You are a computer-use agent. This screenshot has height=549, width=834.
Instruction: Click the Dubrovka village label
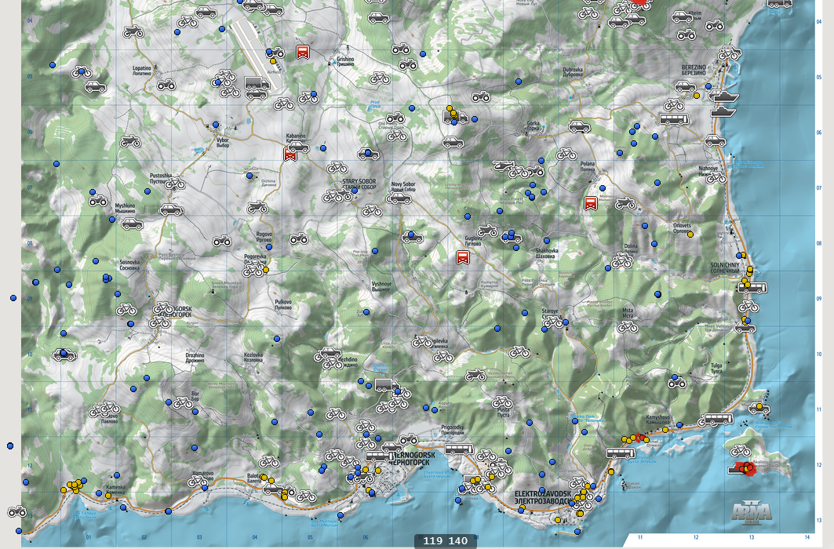[x=573, y=72]
